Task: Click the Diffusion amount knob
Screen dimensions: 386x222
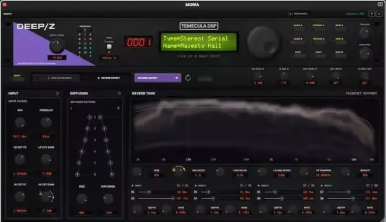Action: (x=108, y=199)
